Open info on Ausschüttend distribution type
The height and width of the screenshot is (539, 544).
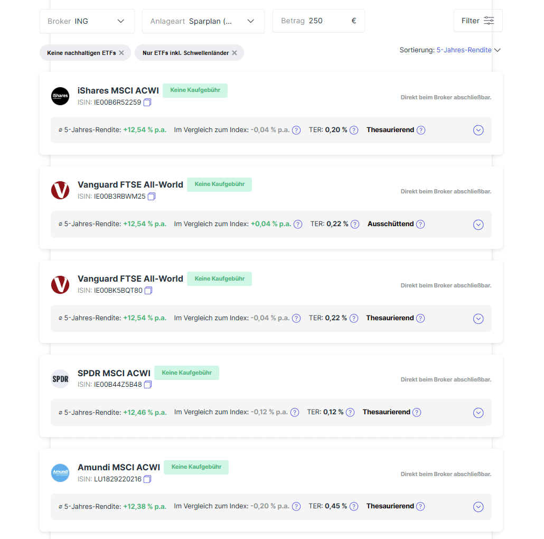coord(420,224)
